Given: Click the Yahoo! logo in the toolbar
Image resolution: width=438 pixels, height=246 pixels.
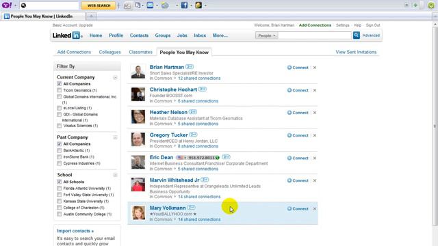Looking at the screenshot, I should (7, 5).
